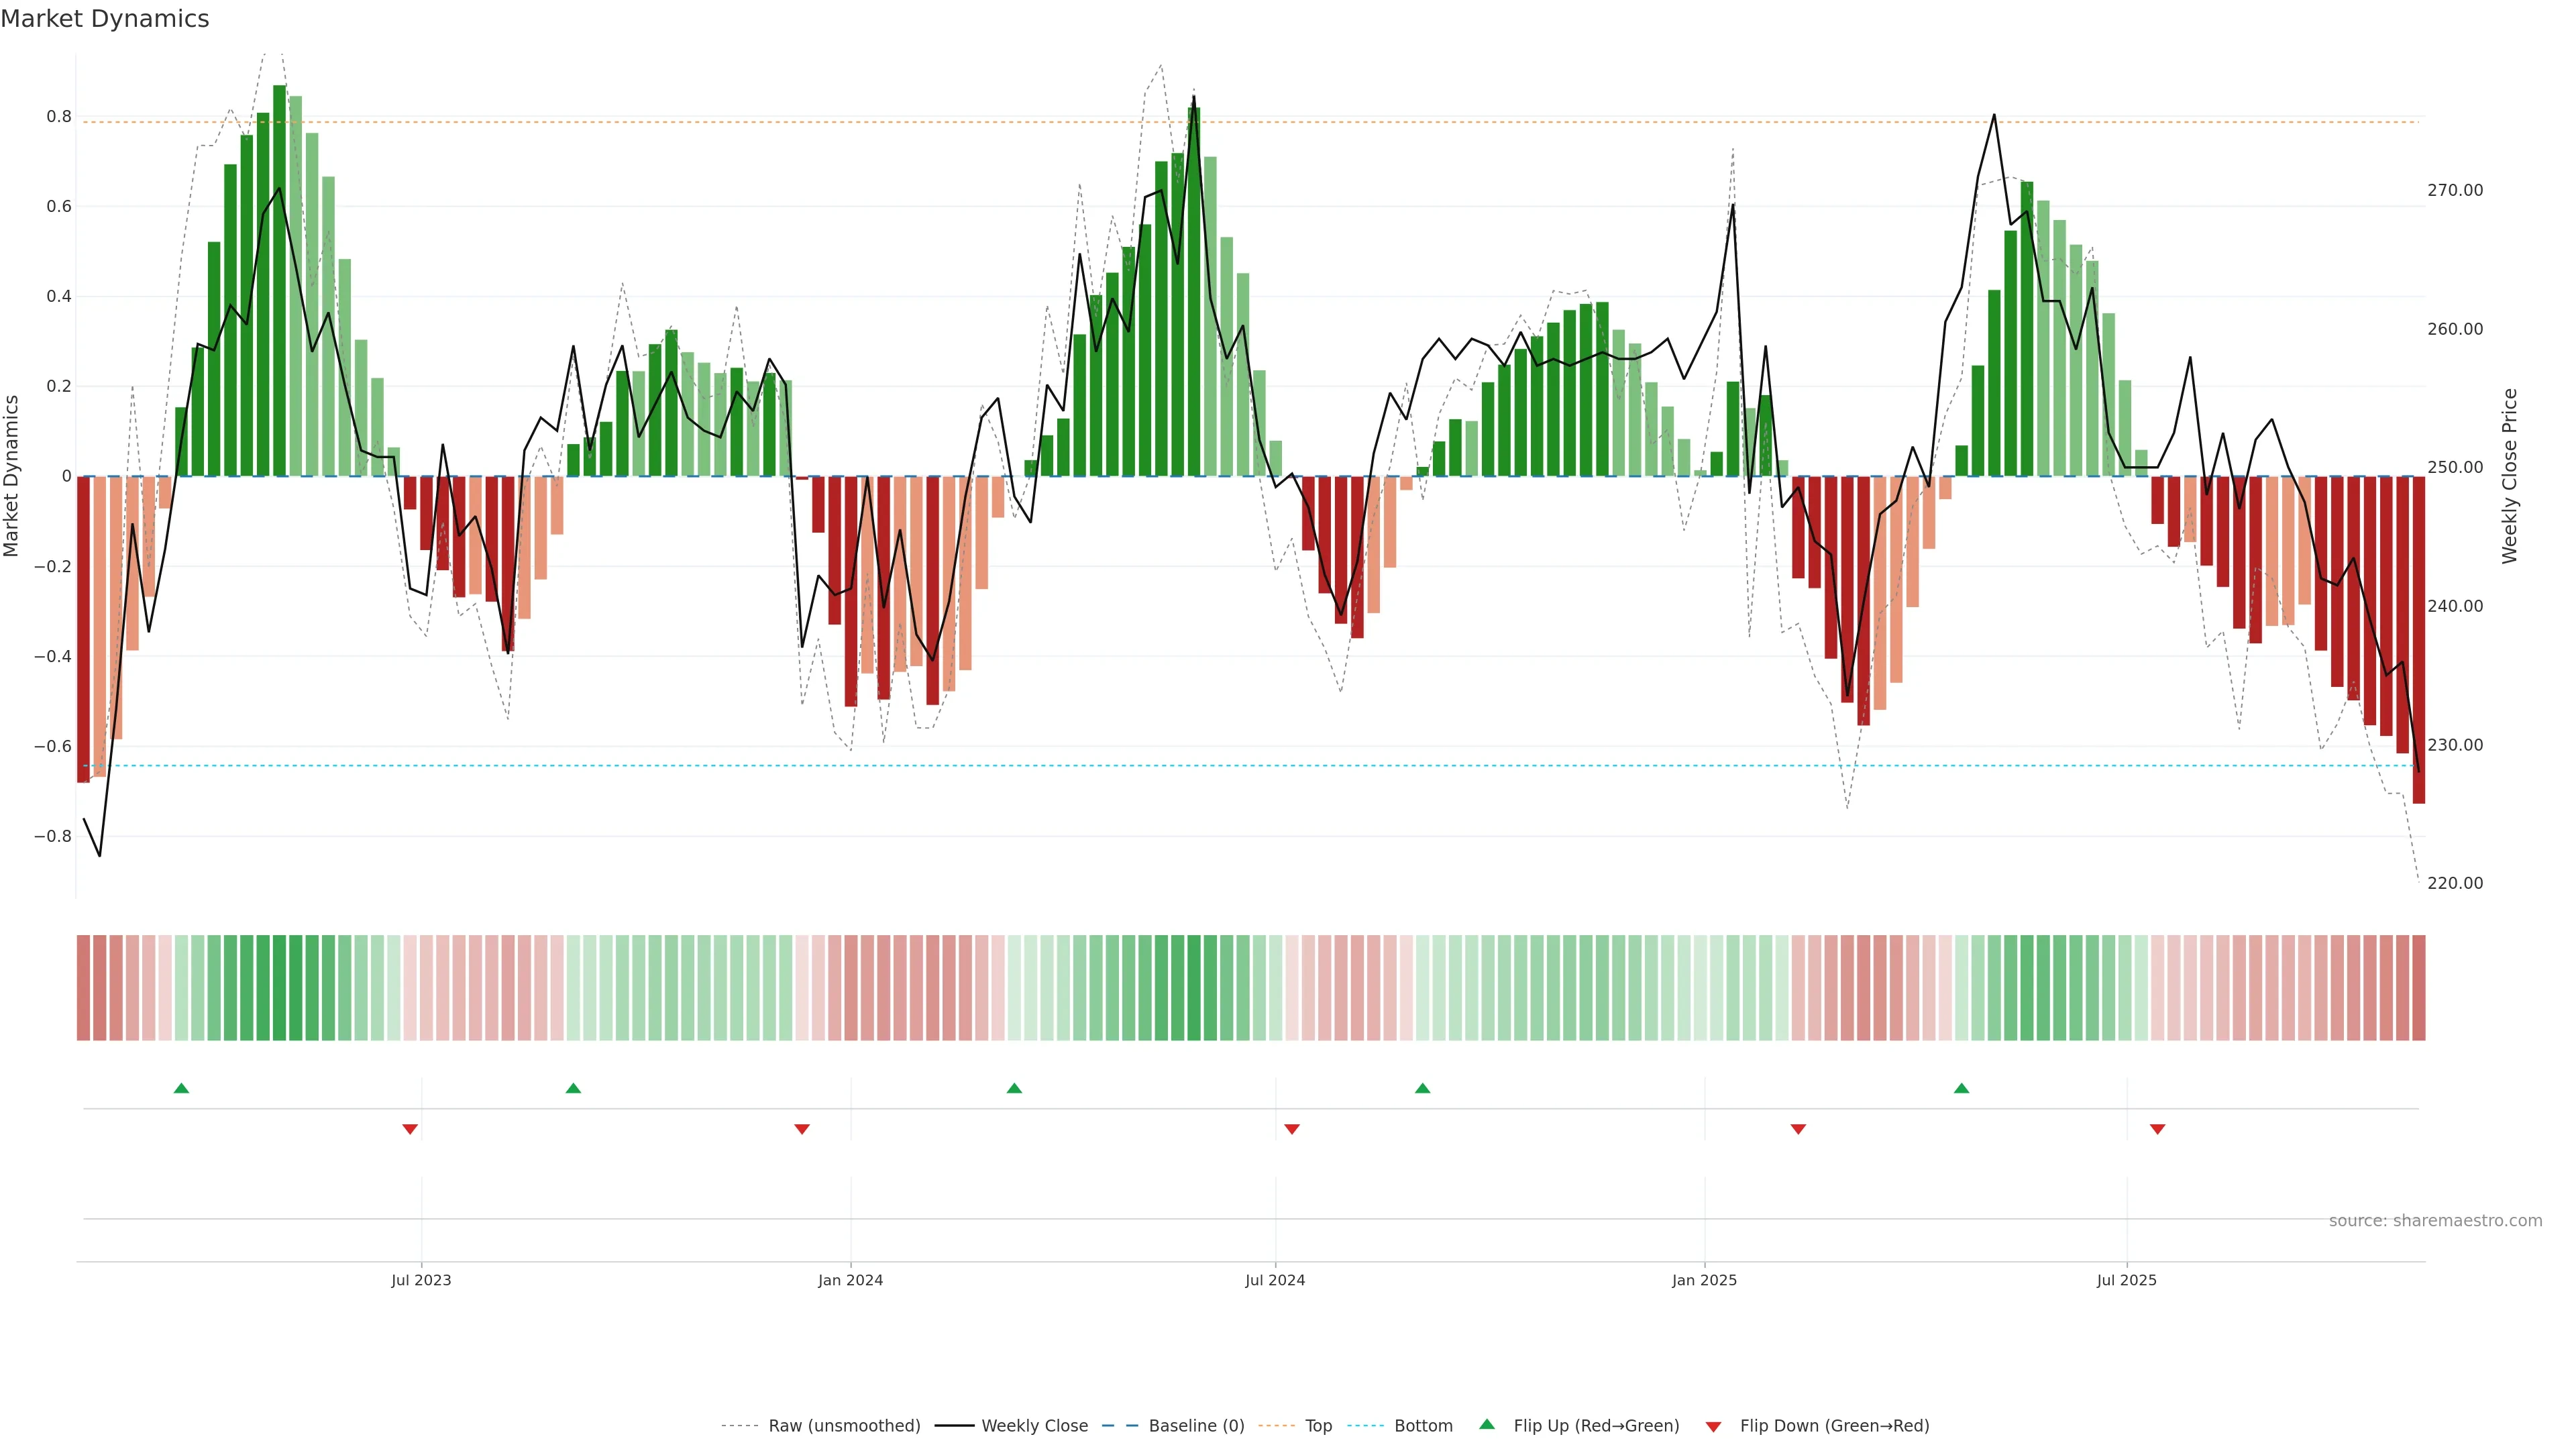Click the Weekly Close Price axis title
Screen dimensions: 2576x1449
(2510, 476)
